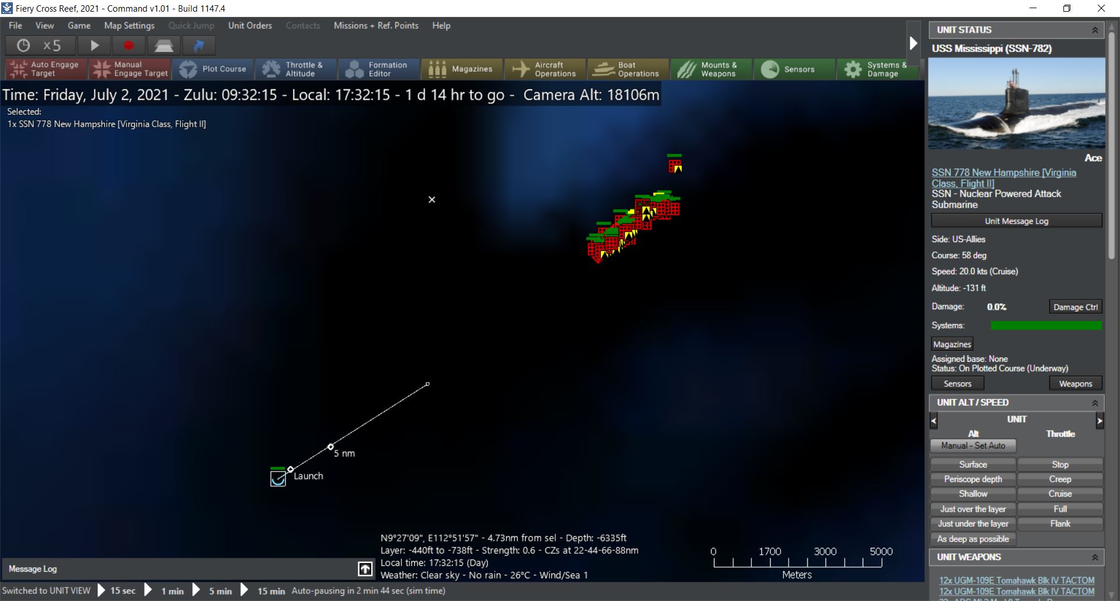
Task: Open Throttle & Altitude settings
Action: pos(296,69)
